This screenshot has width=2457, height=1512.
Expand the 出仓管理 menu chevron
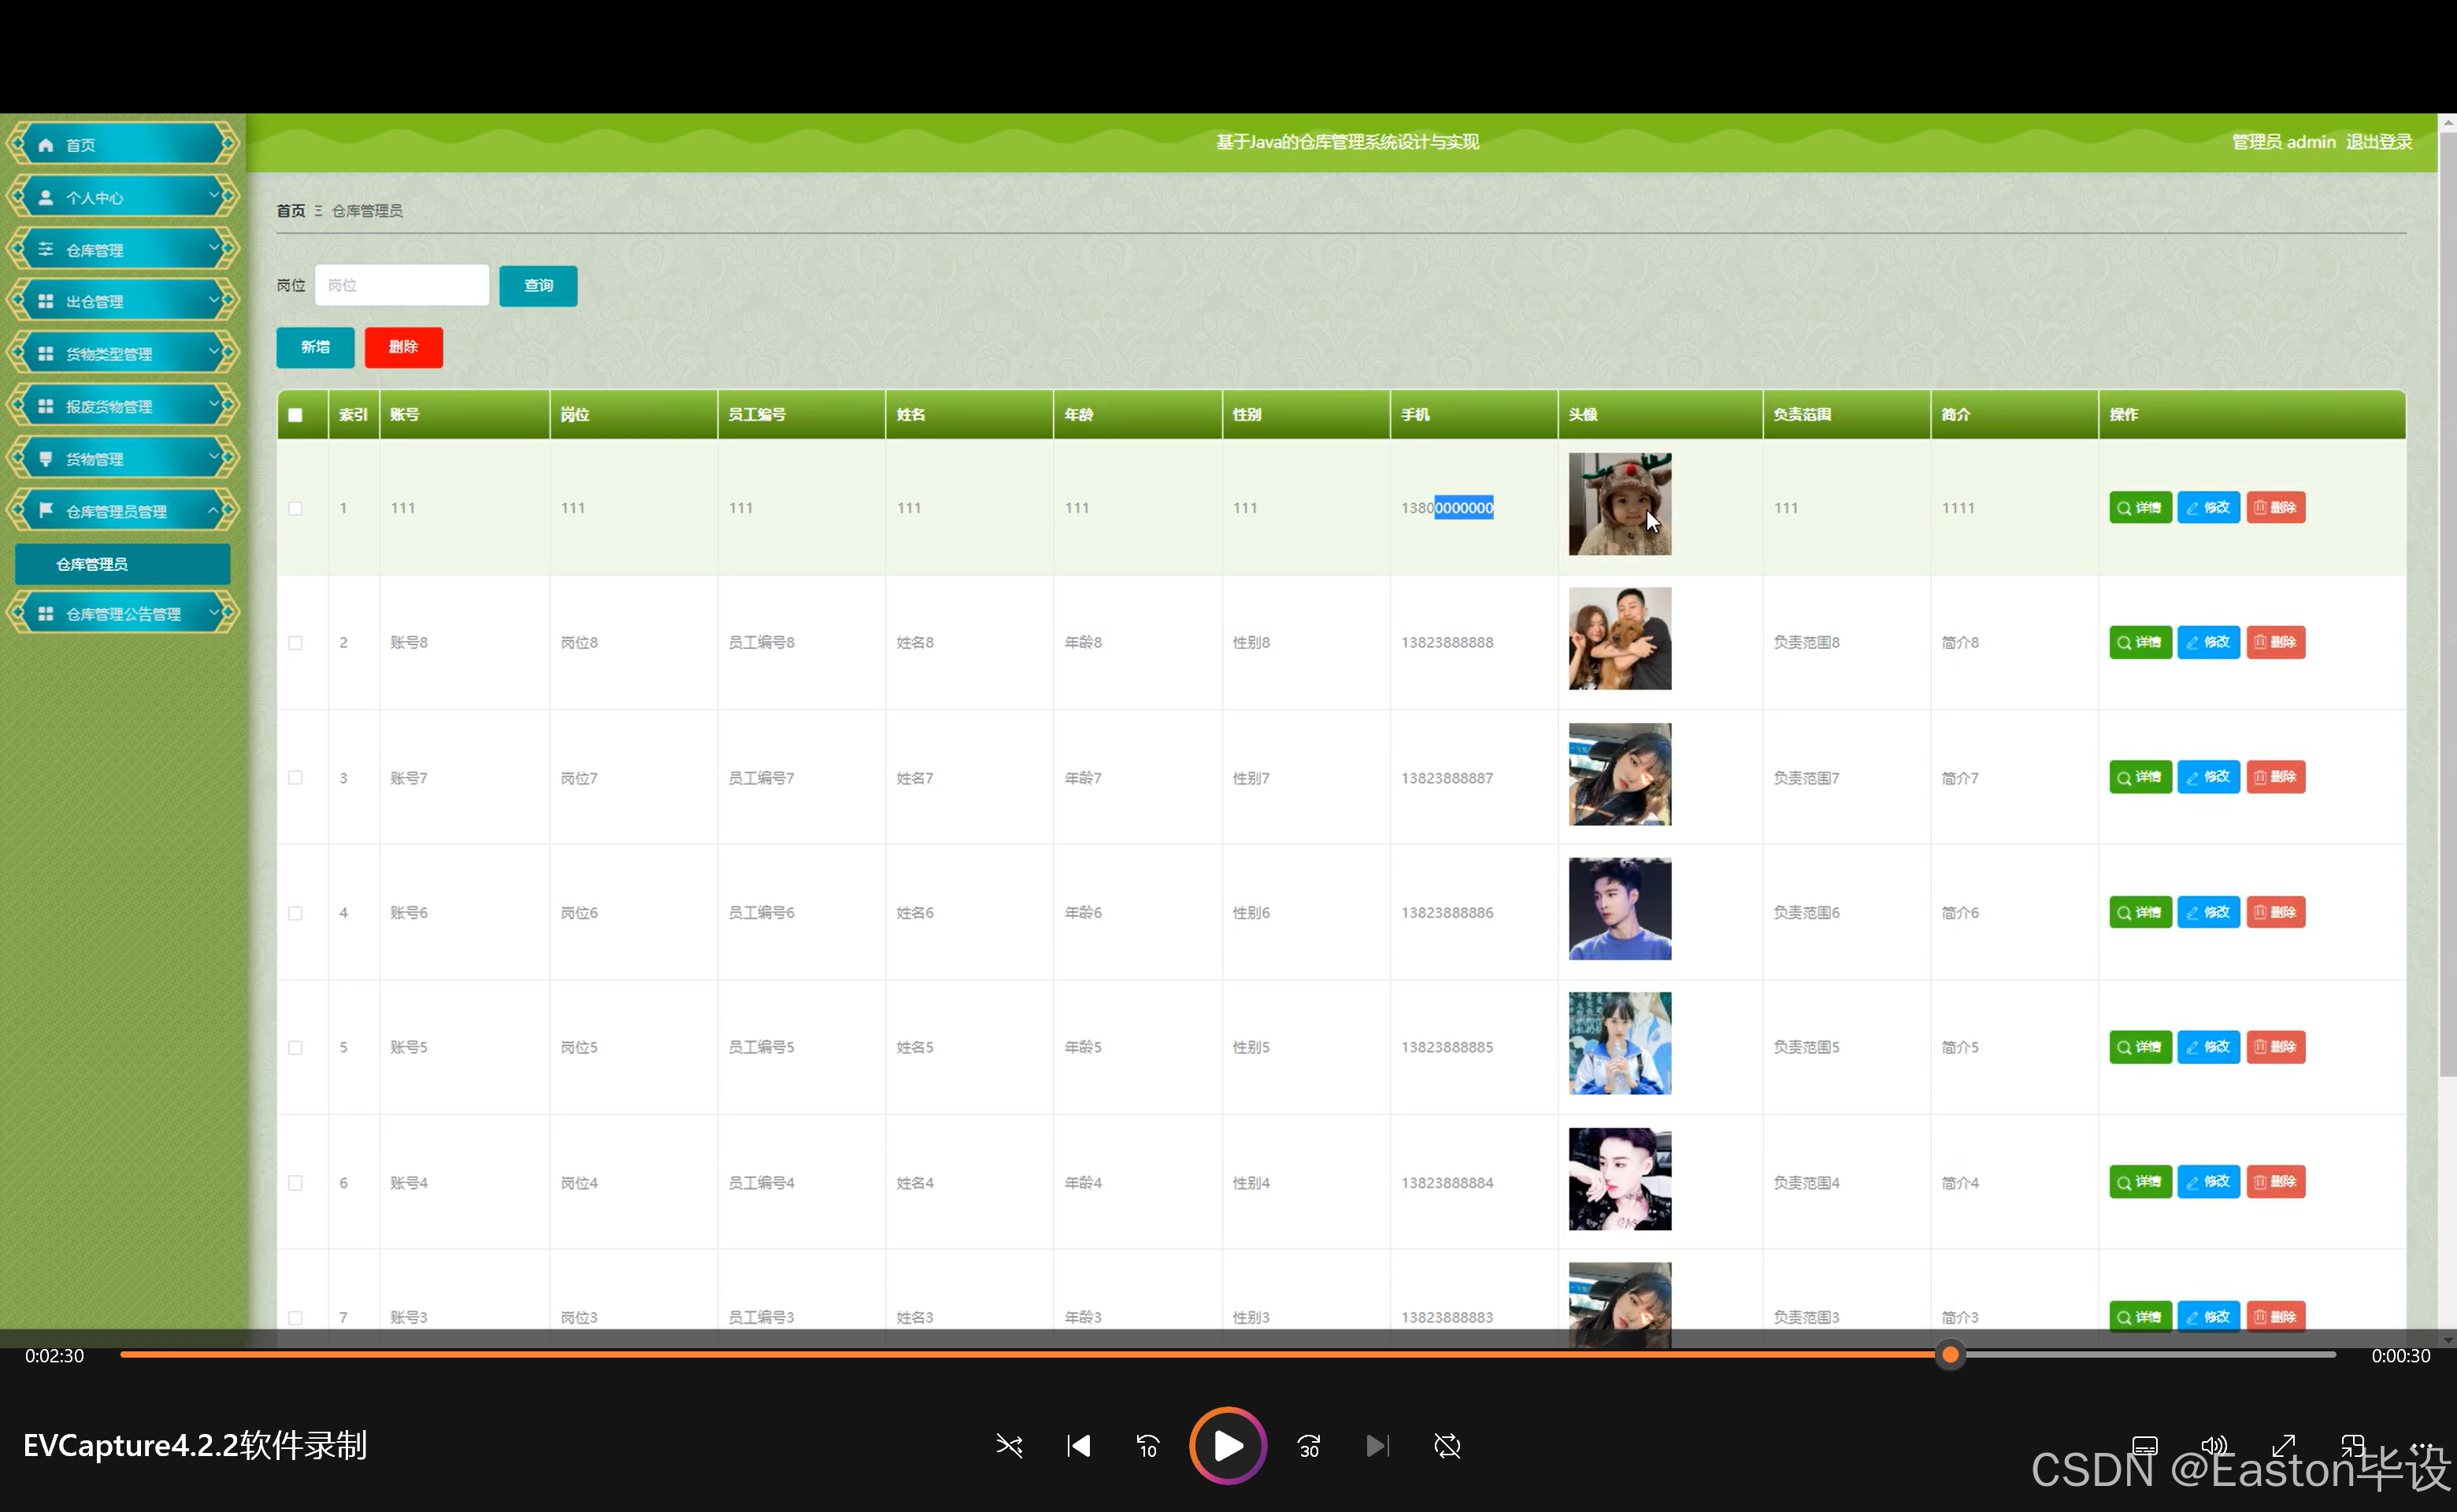pos(213,299)
